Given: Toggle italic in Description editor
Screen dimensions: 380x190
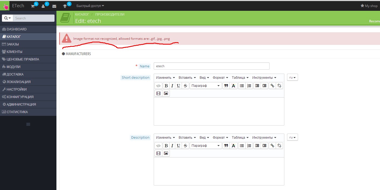Looking at the screenshot, I should pyautogui.click(x=172, y=146).
